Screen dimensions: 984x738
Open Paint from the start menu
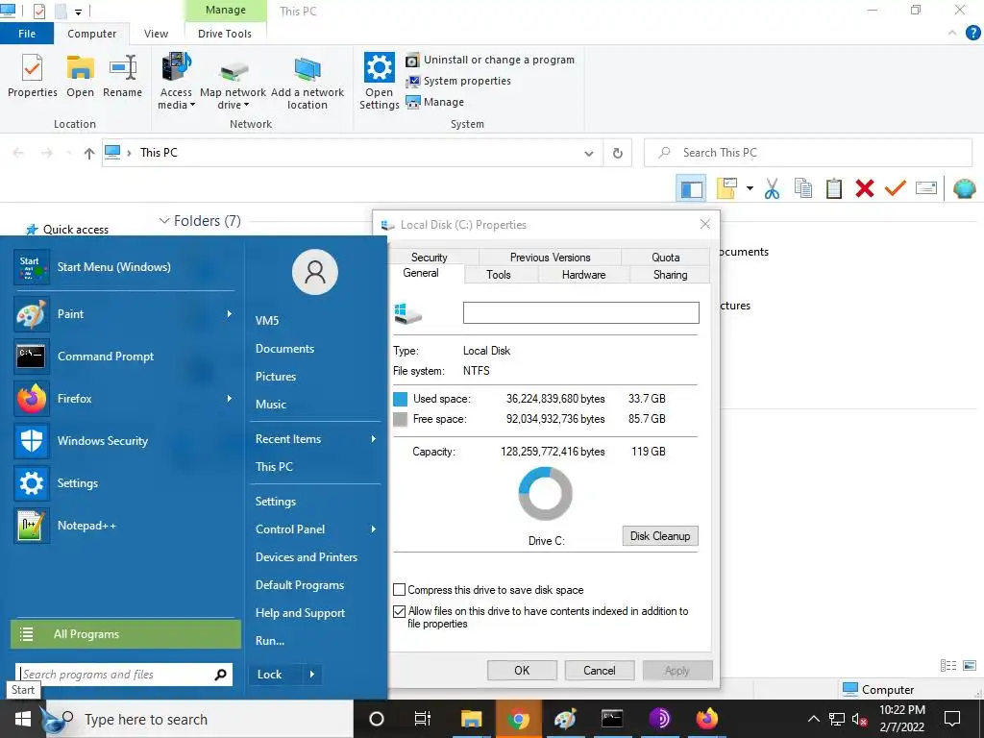pos(124,314)
